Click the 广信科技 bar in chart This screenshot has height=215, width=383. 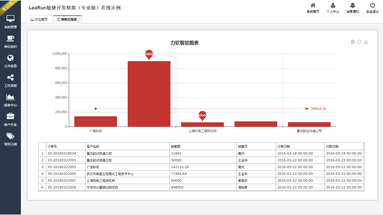click(x=96, y=121)
